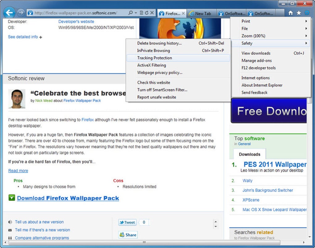Click the browser Back arrow button
The height and width of the screenshot is (248, 315).
pos(9,13)
